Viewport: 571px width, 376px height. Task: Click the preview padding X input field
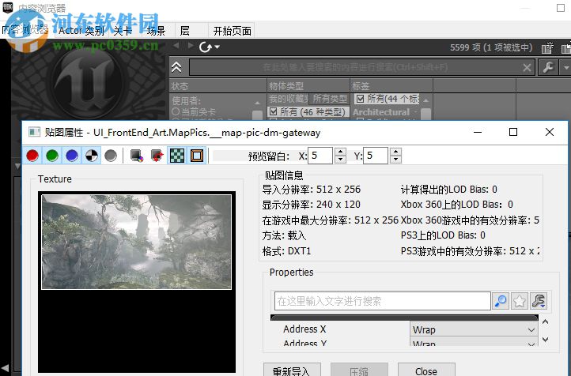point(320,156)
